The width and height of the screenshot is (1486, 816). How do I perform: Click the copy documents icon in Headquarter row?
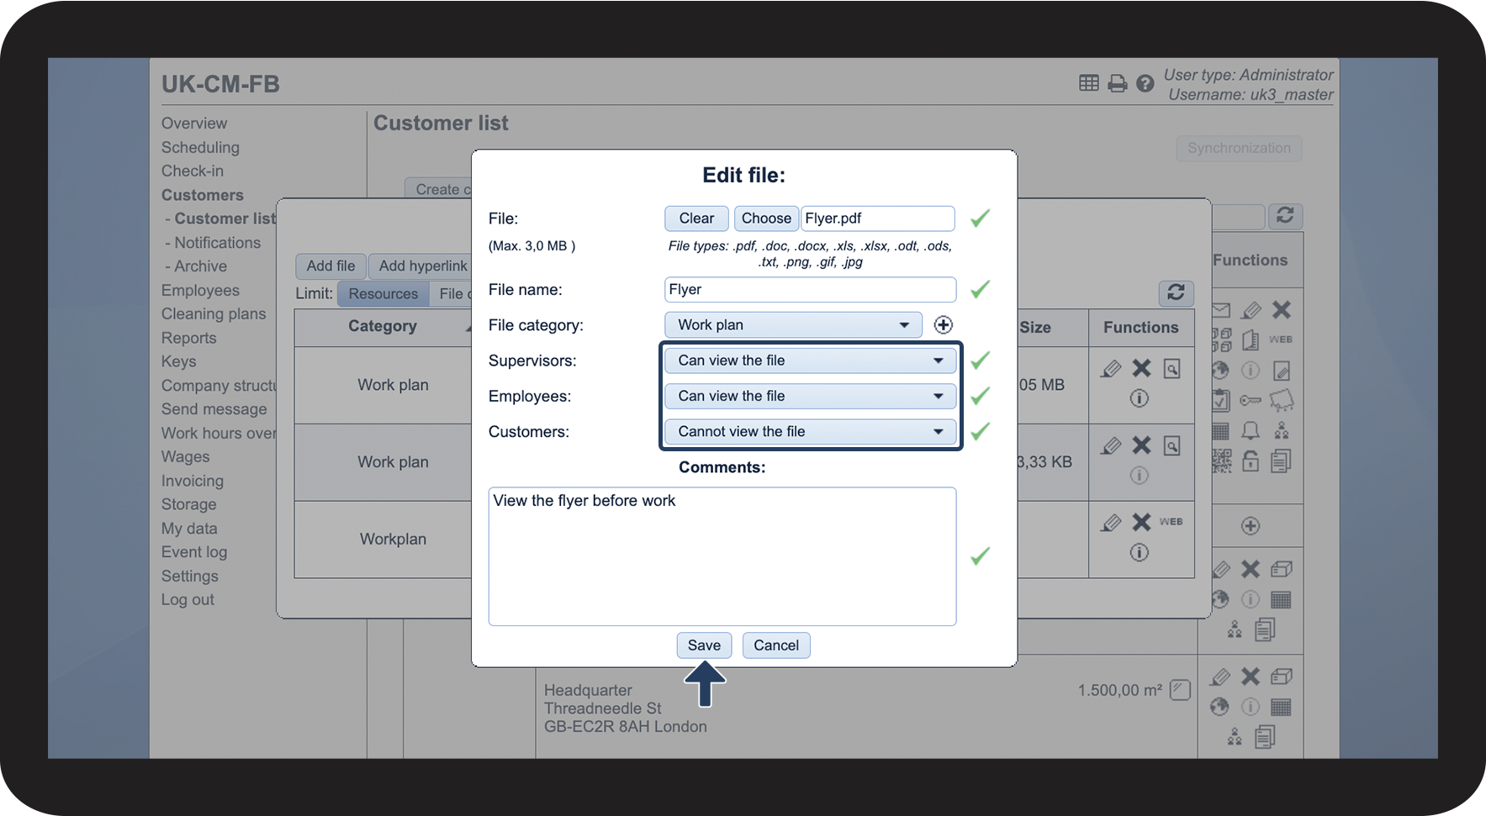point(1265,737)
